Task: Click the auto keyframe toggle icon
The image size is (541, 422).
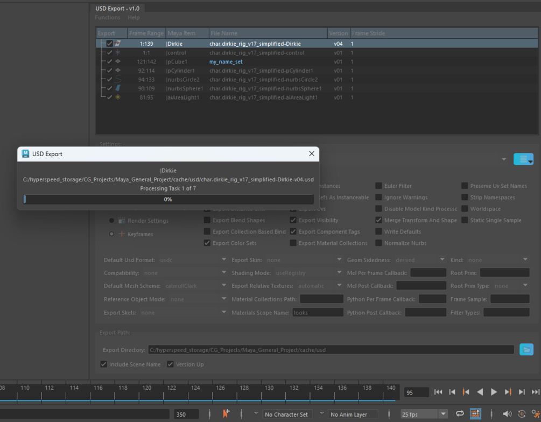Action: pyautogui.click(x=522, y=414)
